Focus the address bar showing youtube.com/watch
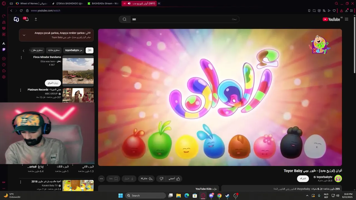 pos(45,11)
